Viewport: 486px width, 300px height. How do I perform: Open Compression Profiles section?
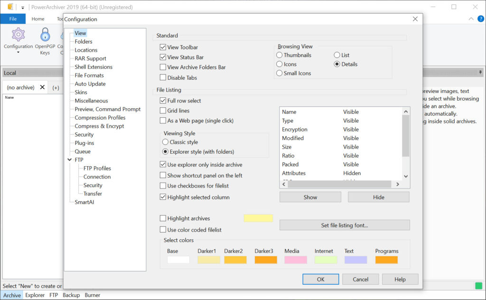100,117
